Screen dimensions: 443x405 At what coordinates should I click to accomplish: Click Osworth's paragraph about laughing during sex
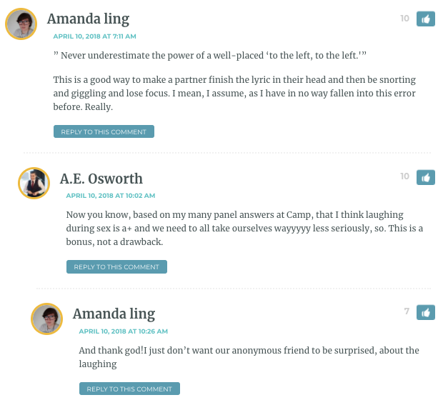[244, 228]
